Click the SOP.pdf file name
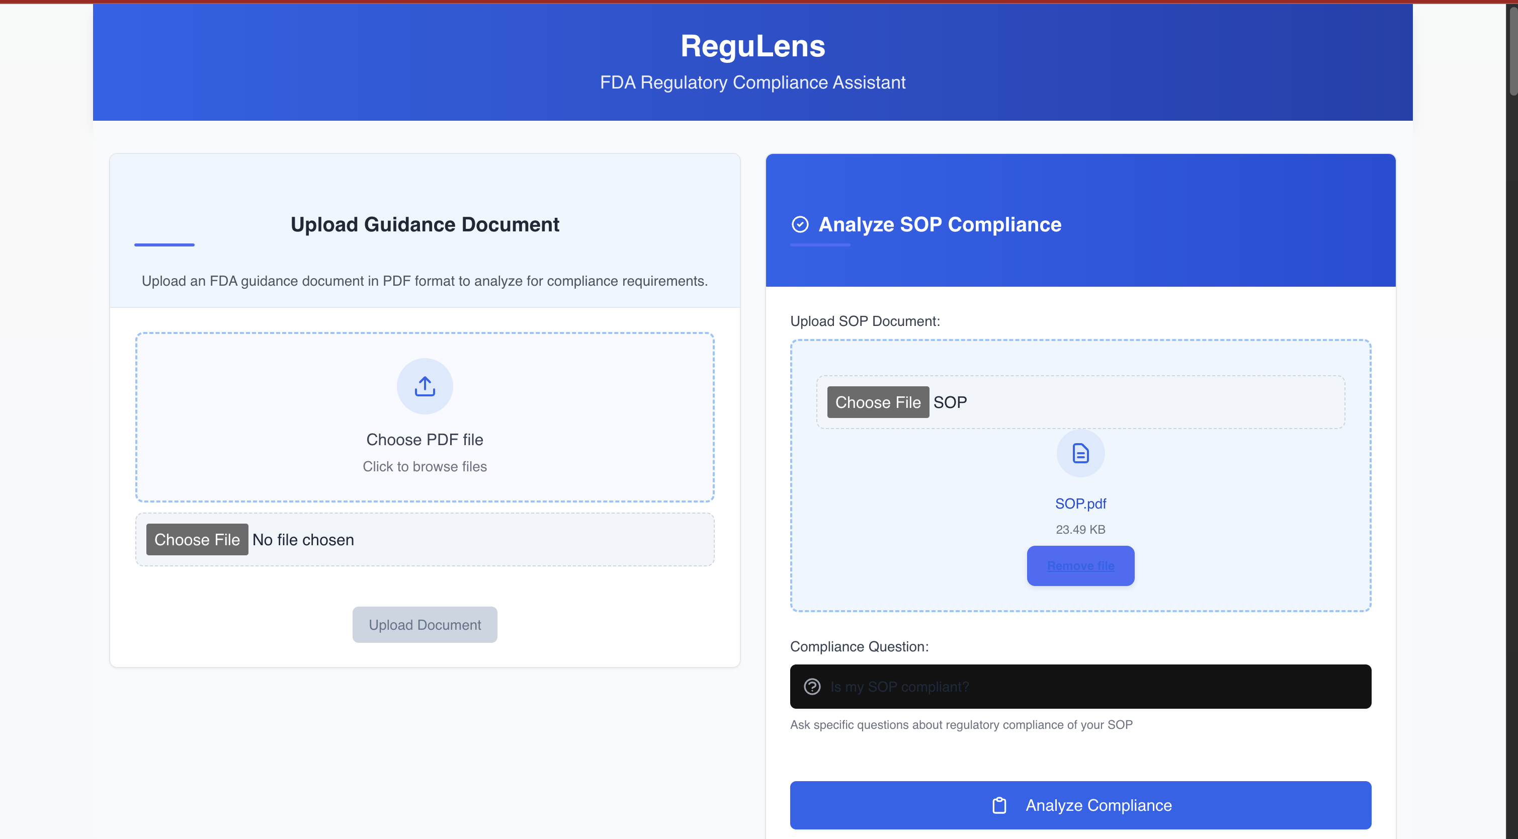The width and height of the screenshot is (1518, 839). [1080, 504]
